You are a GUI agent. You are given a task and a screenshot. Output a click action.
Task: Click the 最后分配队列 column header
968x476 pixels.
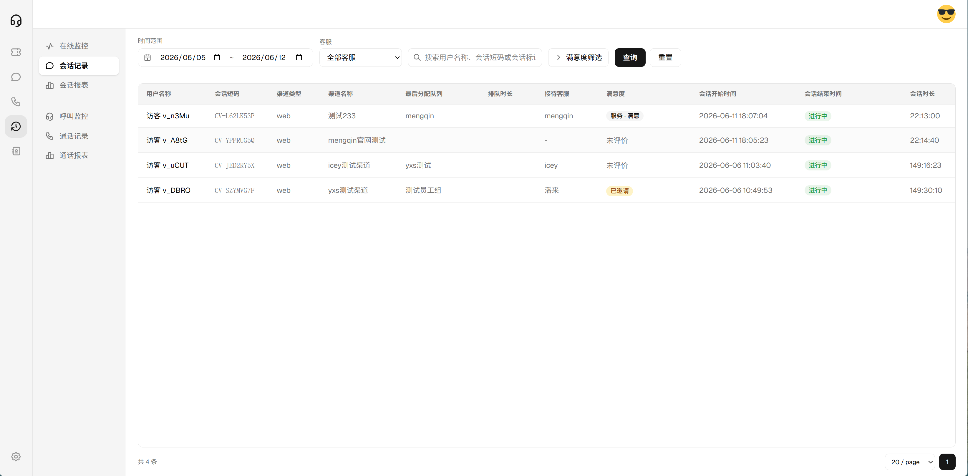[x=423, y=94]
